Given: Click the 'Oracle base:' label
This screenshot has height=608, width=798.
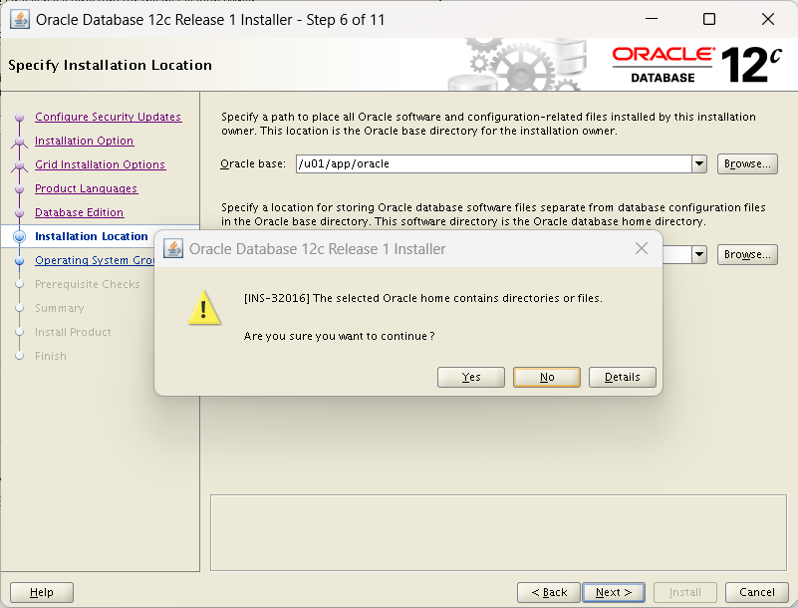Looking at the screenshot, I should (x=253, y=164).
